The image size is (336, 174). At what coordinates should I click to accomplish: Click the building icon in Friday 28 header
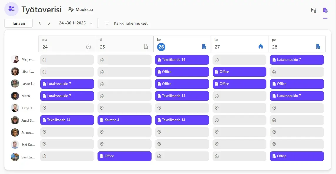[318, 46]
